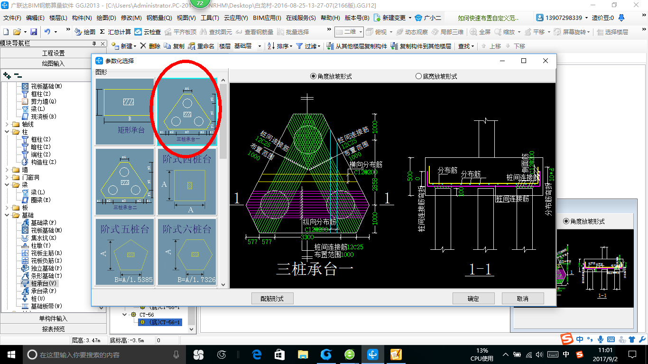Select 底宽放坡形式 radio option
The width and height of the screenshot is (648, 364).
[x=436, y=76]
